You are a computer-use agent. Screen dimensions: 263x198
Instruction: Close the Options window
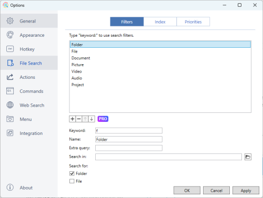pyautogui.click(x=255, y=5)
